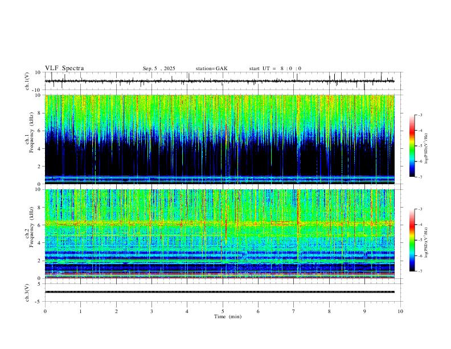Click the ch.3 waveform flat trace
Screen dimensions: 451x349
(220, 292)
